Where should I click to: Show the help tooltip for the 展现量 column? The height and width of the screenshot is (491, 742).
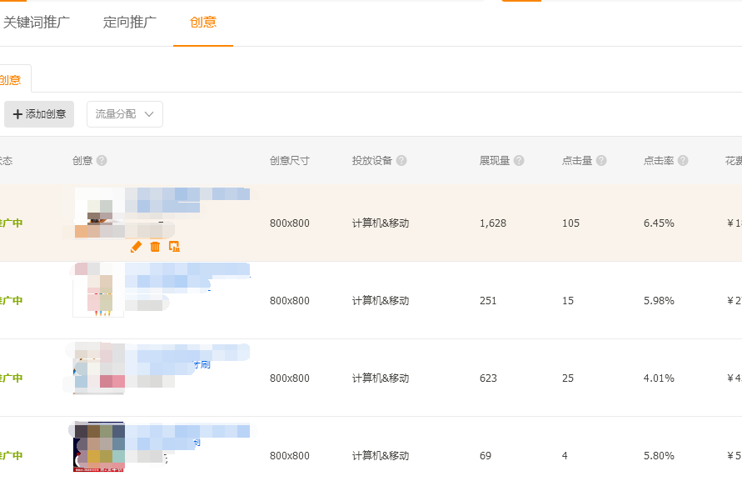click(x=519, y=160)
